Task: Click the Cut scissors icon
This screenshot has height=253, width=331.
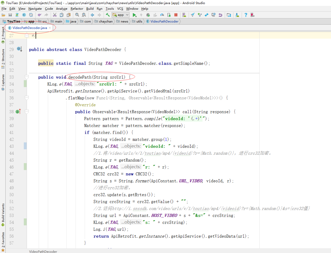Action: [55, 15]
